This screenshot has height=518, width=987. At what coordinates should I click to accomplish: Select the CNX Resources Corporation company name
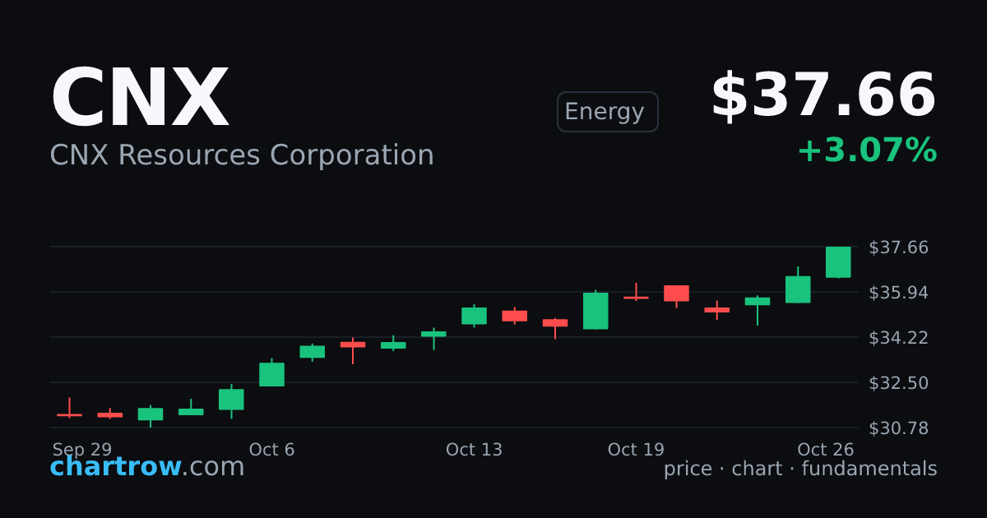point(242,155)
